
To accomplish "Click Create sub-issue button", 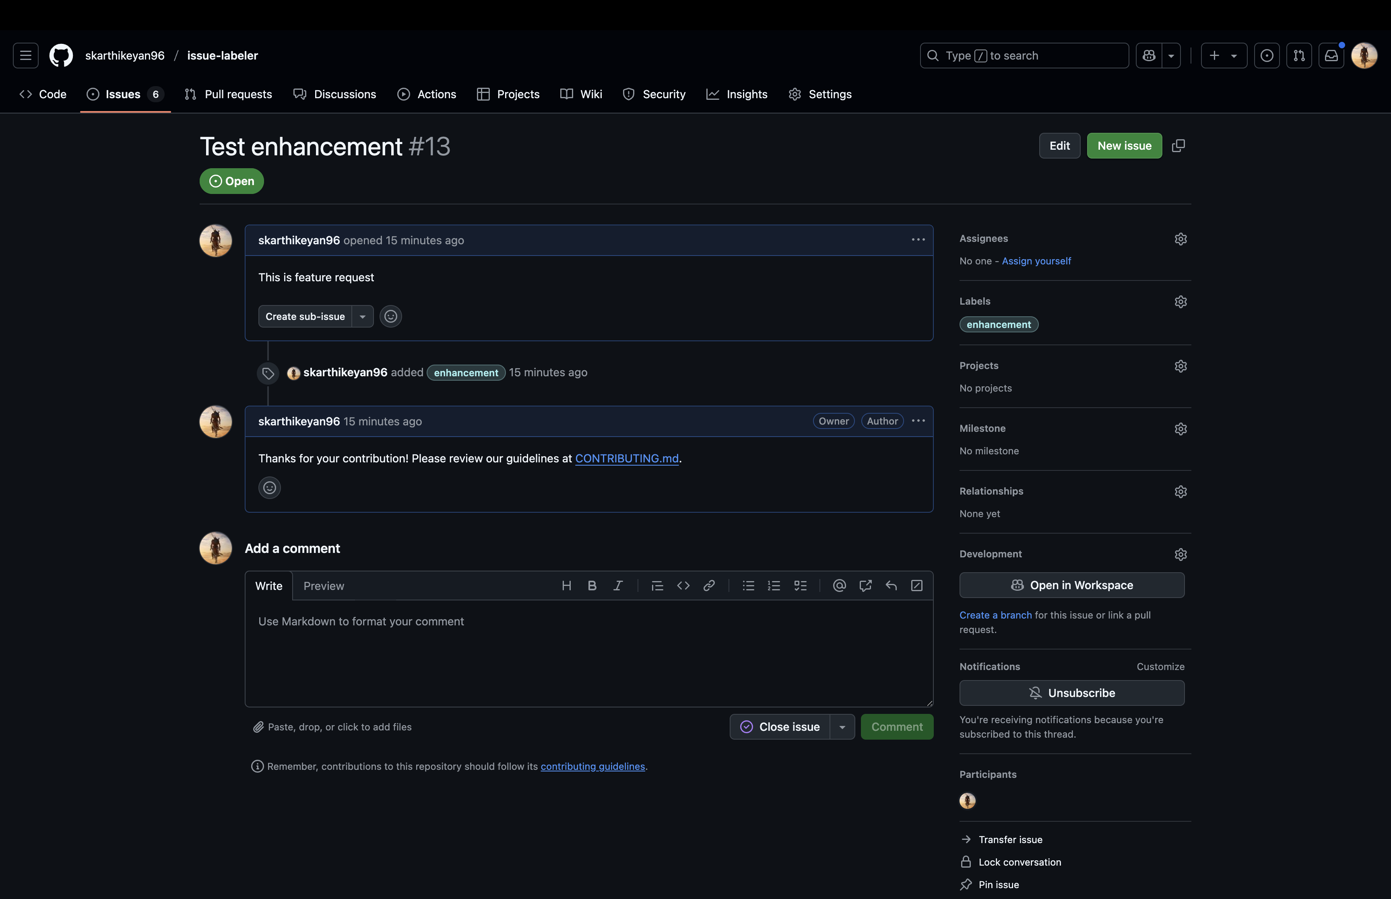I will click(305, 316).
